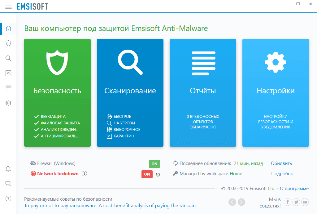This screenshot has width=317, height=214.
Task: Open the logs sidebar icon
Action: click(x=8, y=88)
